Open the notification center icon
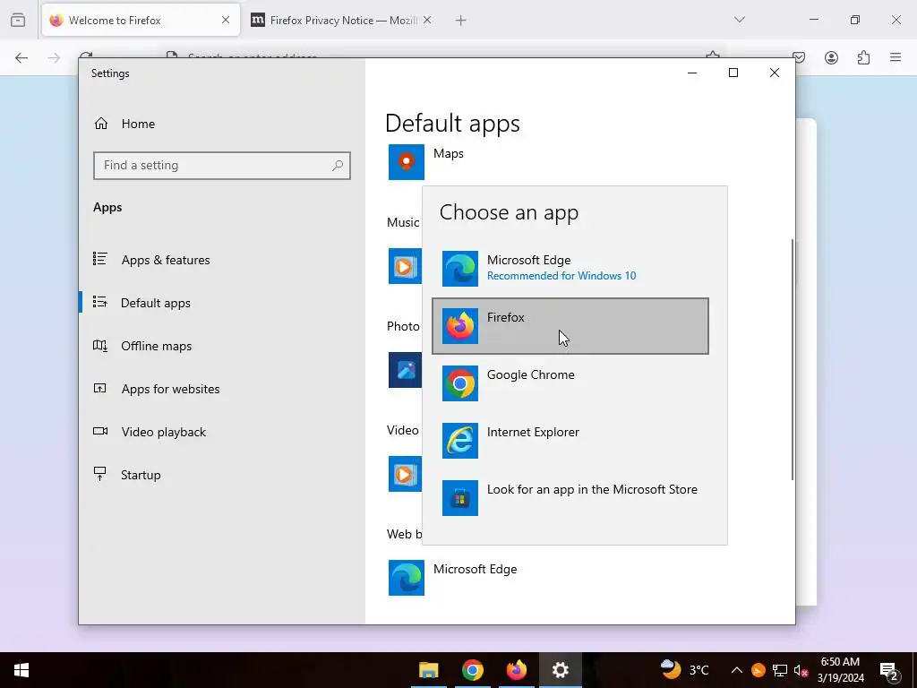The width and height of the screenshot is (917, 688). [889, 670]
